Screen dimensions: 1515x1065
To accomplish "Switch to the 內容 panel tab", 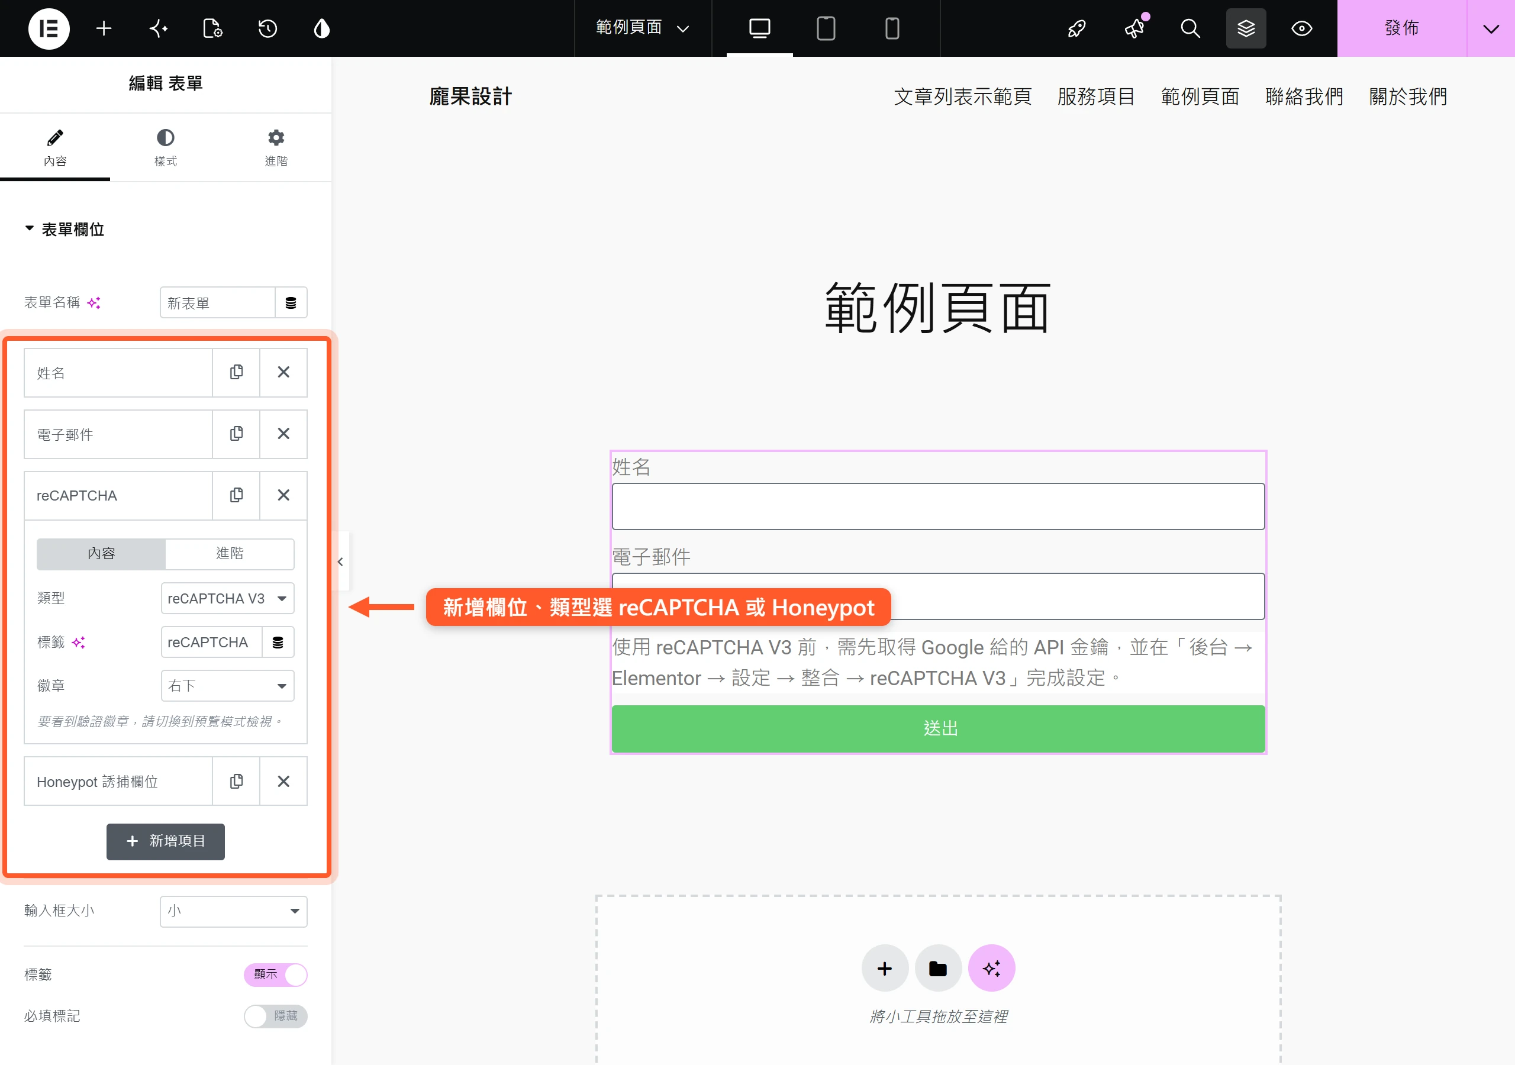I will pyautogui.click(x=55, y=148).
